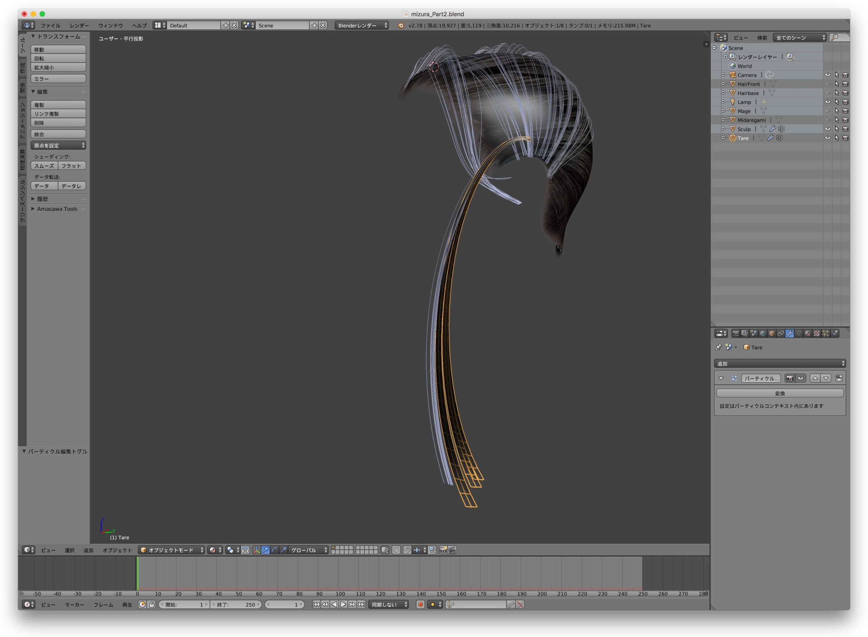Click the 変換 convert button in the modifier
Screen dimensions: 868x637
coord(780,393)
